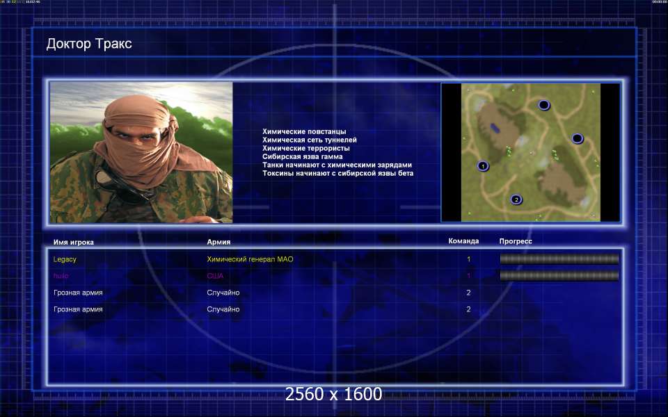Image resolution: width=668 pixels, height=417 pixels.
Task: Click Танки начинают с химическими зарядами
Action: 337,165
